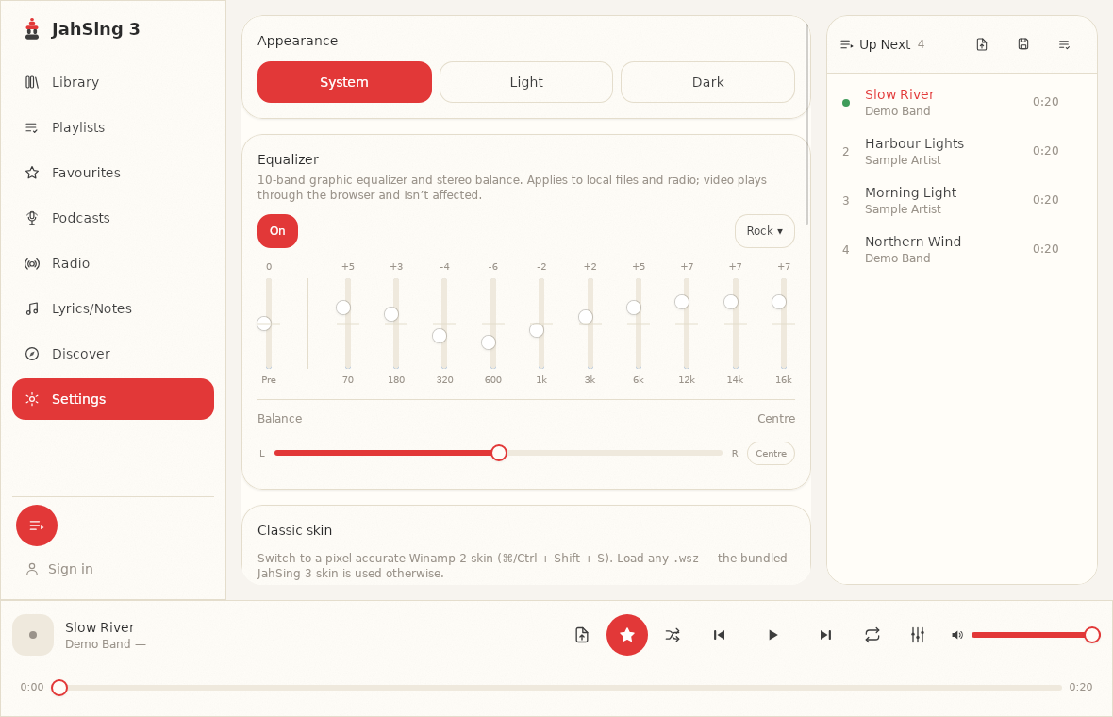1113x717 pixels.
Task: Select the System appearance option
Action: pos(344,82)
